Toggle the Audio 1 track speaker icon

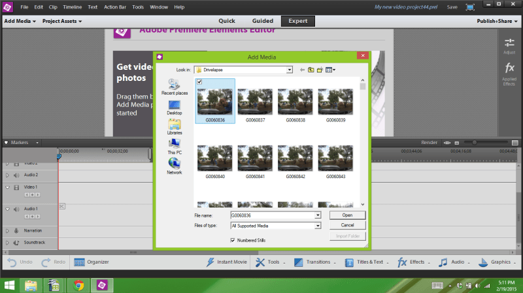pos(16,209)
